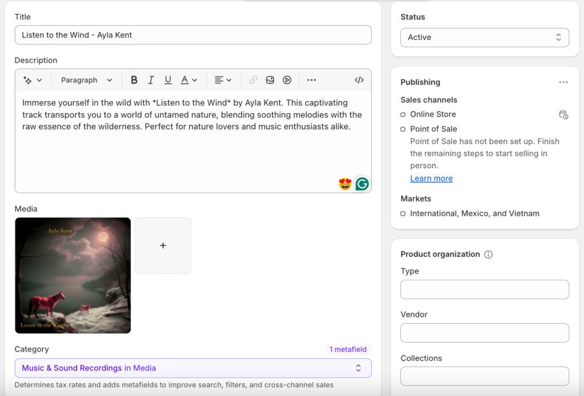Open the Status dropdown showing Active
The image size is (584, 396).
pos(485,38)
